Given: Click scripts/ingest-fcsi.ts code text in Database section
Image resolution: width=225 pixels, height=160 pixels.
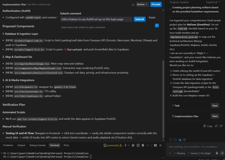Looking at the screenshot, I should click(x=29, y=50).
